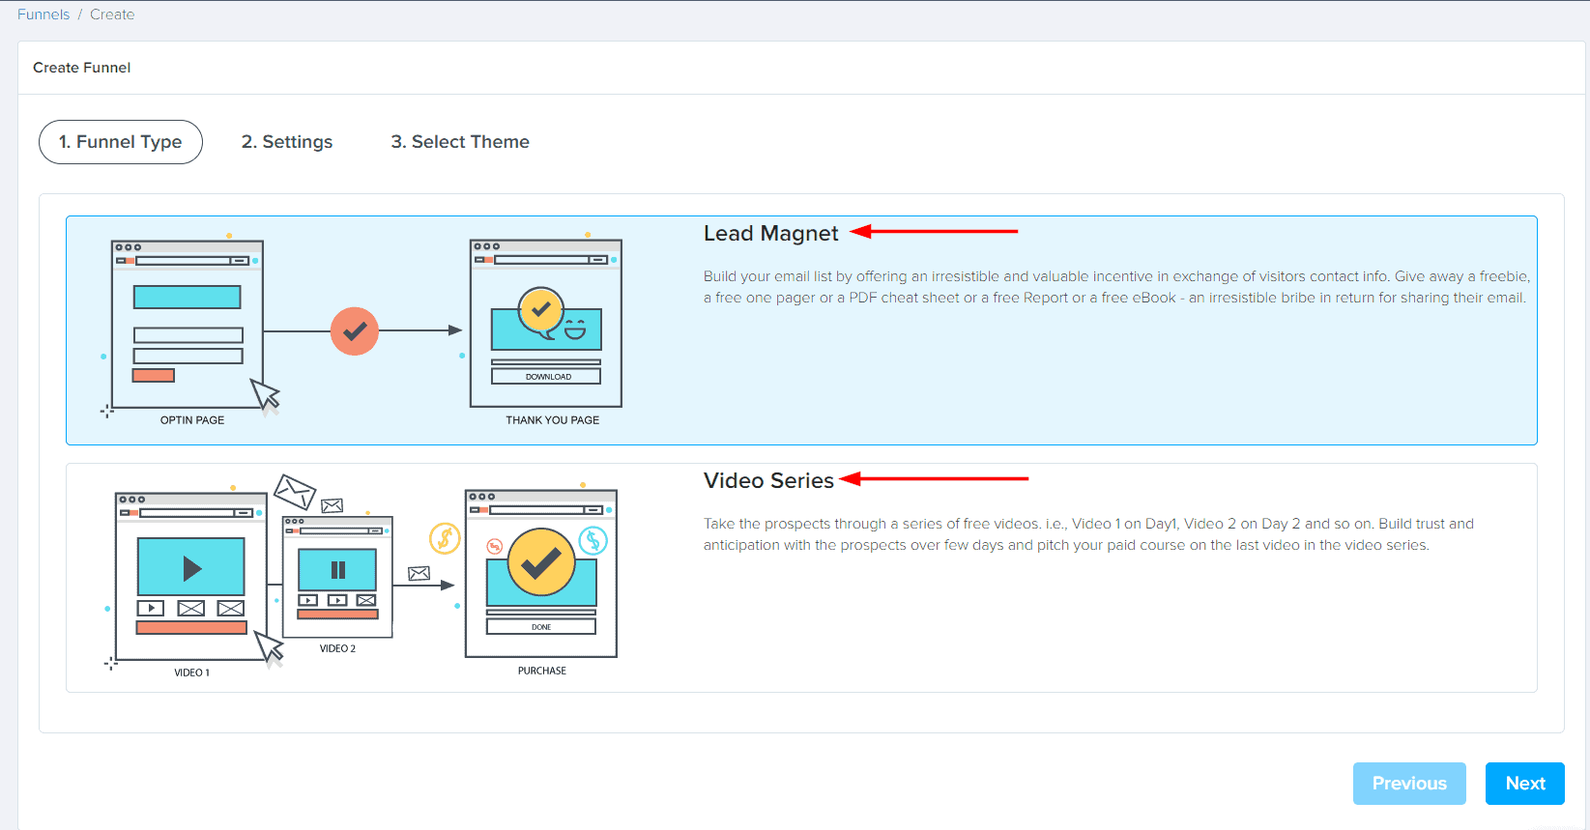The width and height of the screenshot is (1590, 830).
Task: Click the Video Series description text
Action: pyautogui.click(x=1088, y=534)
